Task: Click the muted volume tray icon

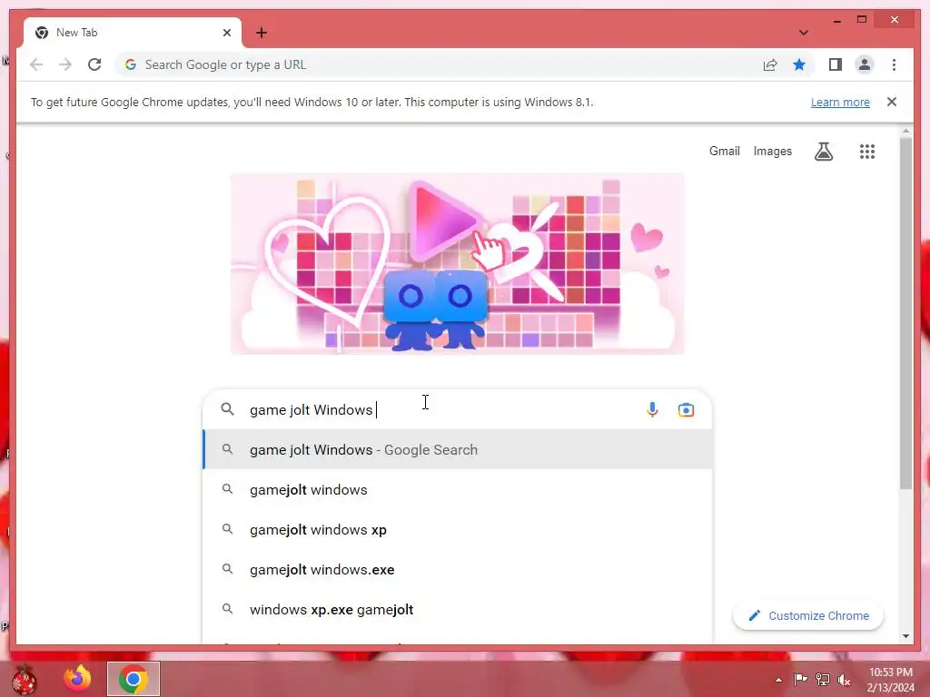Action: point(844,679)
